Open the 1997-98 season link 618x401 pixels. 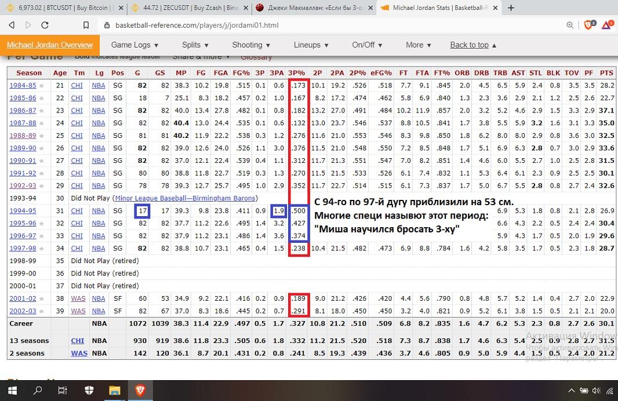(x=23, y=249)
